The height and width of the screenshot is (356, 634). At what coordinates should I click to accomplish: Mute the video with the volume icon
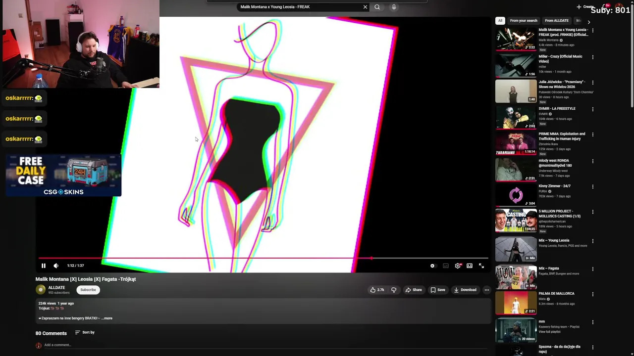coord(56,266)
